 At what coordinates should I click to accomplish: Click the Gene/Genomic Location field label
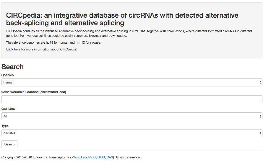[x=34, y=92]
